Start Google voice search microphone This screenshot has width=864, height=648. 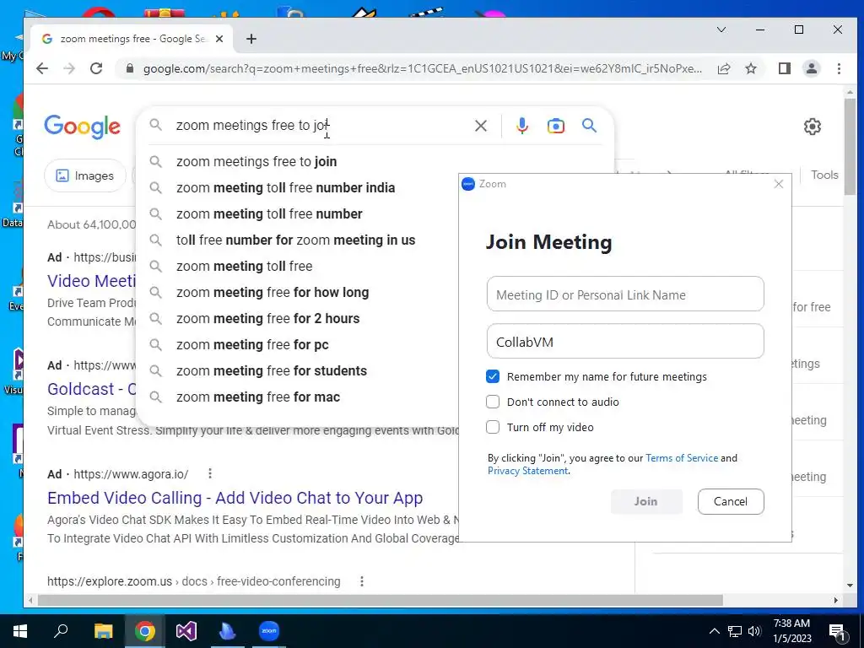[x=521, y=126]
